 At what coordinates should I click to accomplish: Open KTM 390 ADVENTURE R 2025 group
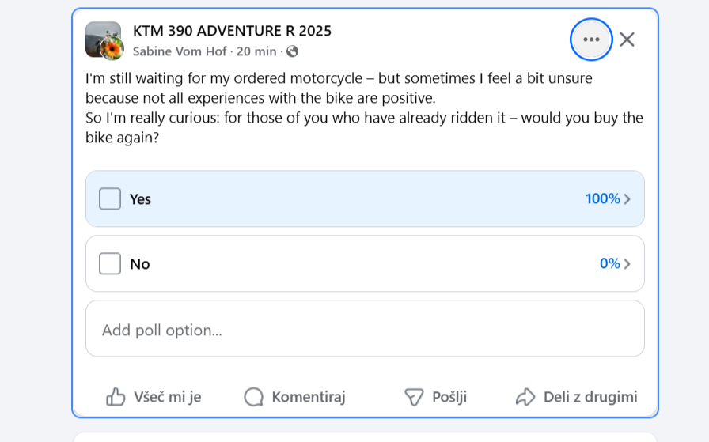tap(232, 31)
